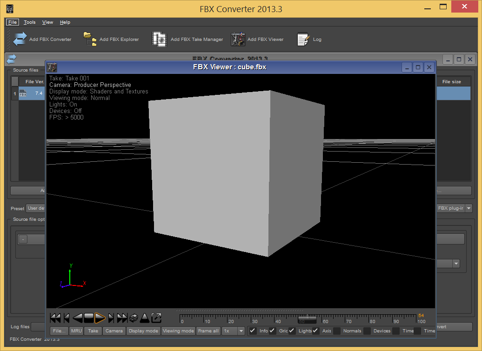Uncheck the Lights checkbox

pos(292,331)
